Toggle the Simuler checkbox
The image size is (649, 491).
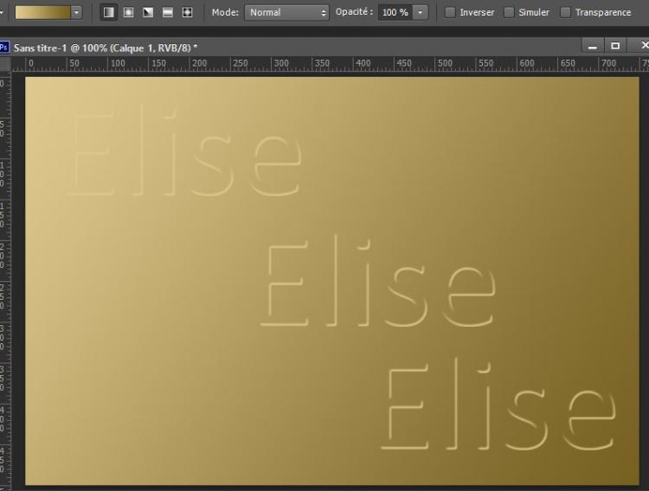click(509, 12)
